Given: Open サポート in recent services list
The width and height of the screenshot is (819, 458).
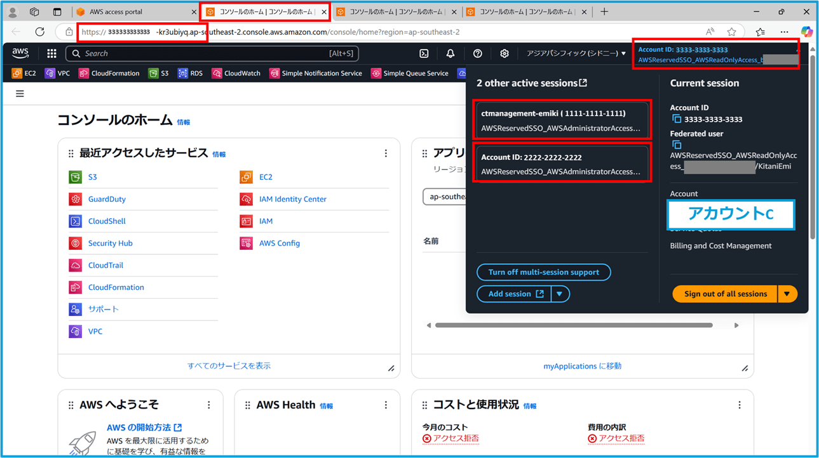Looking at the screenshot, I should pos(104,309).
